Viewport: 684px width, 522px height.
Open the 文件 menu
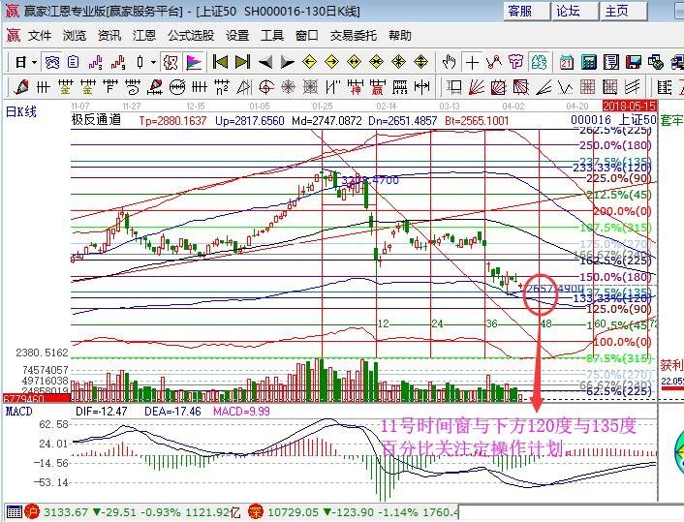(x=40, y=35)
